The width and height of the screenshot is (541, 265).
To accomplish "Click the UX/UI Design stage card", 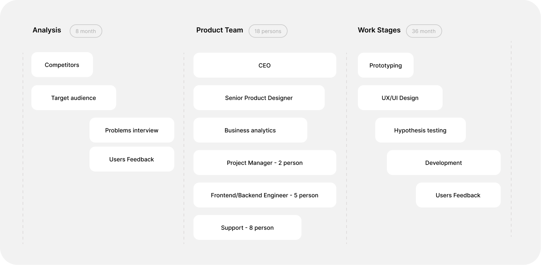I will coord(400,98).
